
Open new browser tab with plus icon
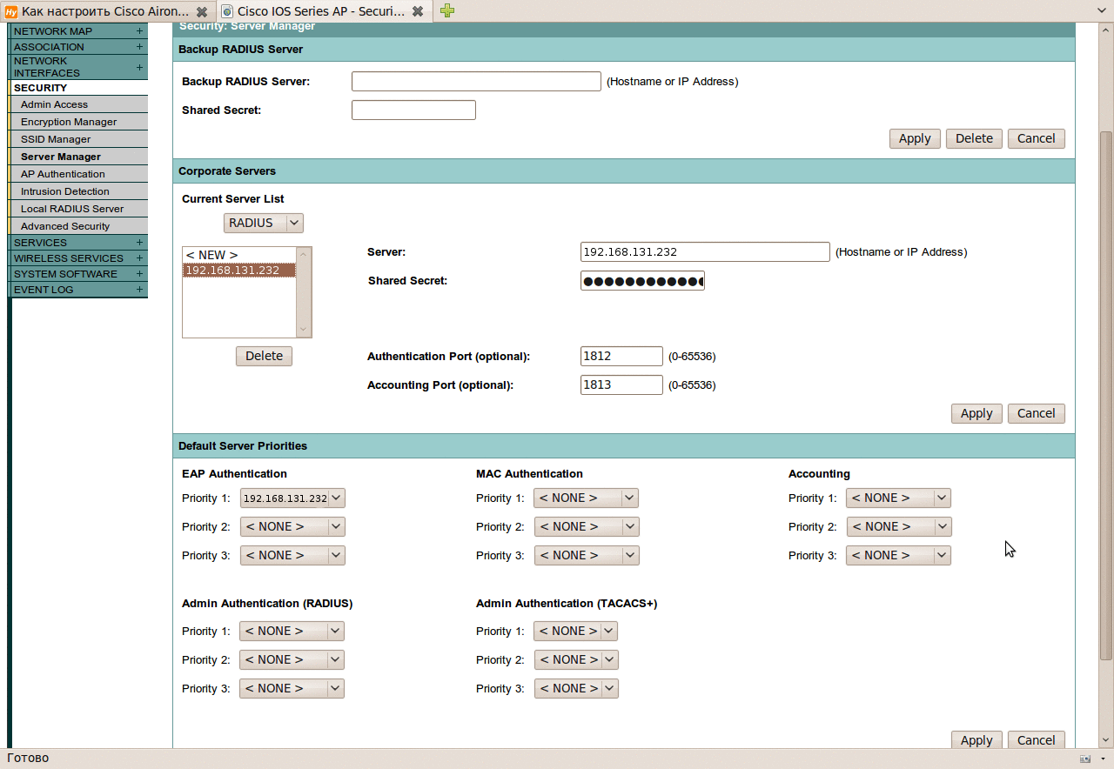(x=446, y=11)
